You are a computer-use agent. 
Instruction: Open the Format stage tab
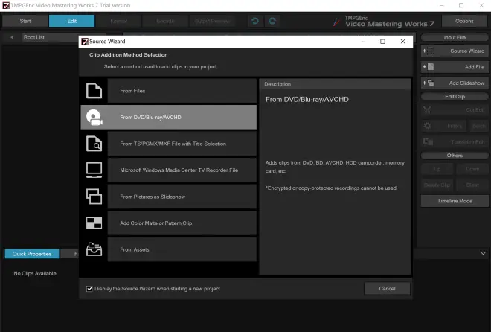pyautogui.click(x=119, y=21)
